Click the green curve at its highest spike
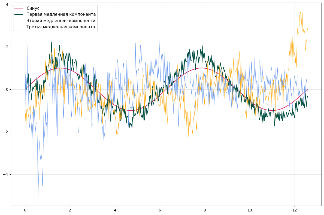This screenshot has height=215, width=324. pyautogui.click(x=52, y=42)
